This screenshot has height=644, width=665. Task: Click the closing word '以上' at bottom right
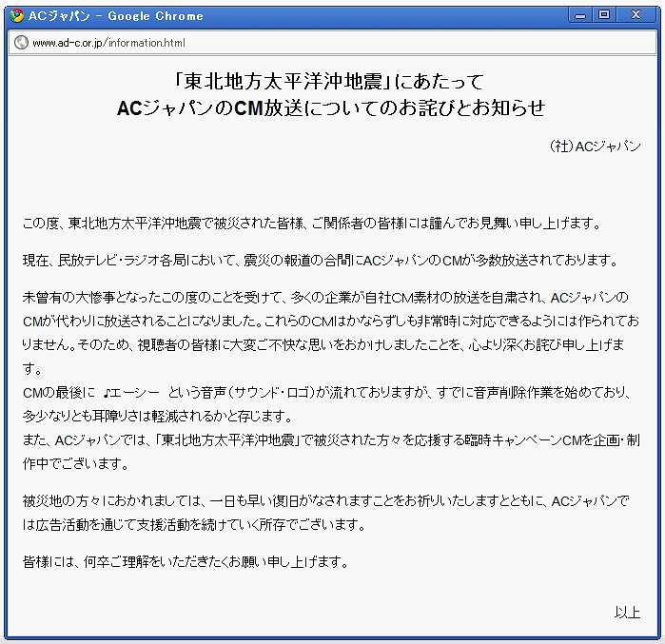coord(627,613)
